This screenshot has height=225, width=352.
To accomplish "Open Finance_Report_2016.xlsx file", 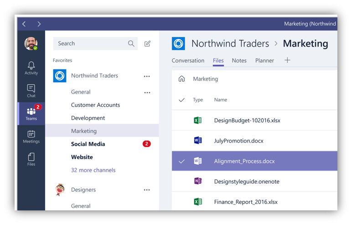I will coord(246,202).
